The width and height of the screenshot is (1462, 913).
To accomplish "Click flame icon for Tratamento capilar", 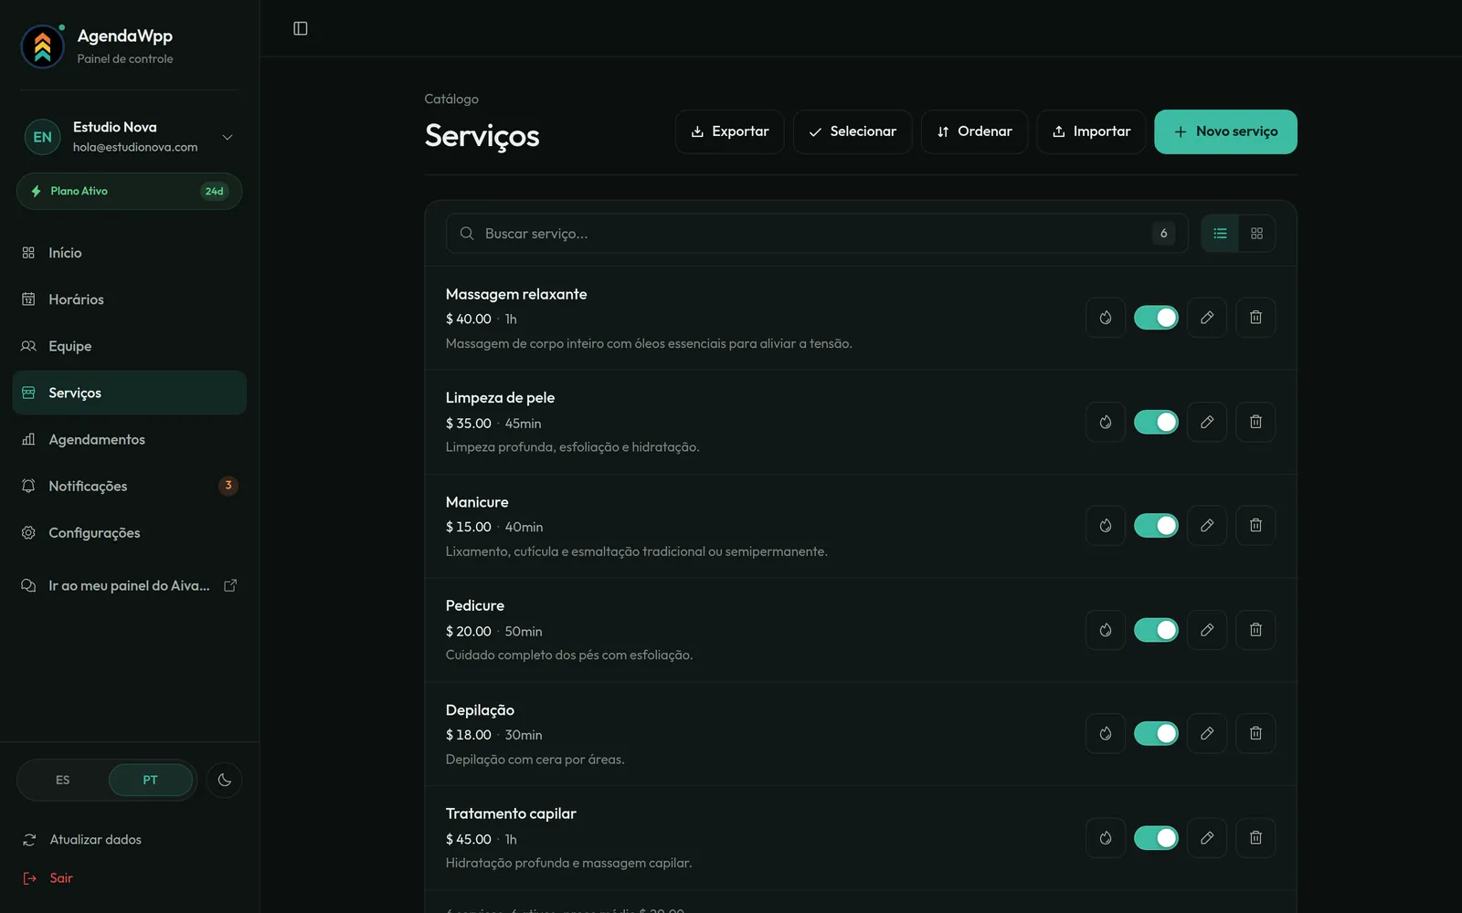I will (1106, 838).
